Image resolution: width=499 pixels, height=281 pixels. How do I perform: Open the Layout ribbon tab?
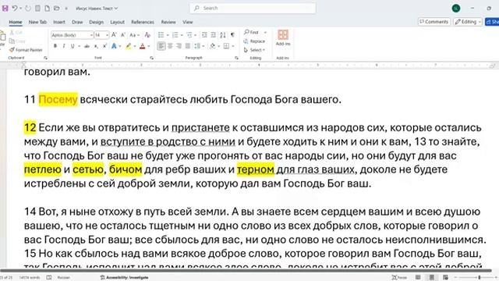point(118,22)
